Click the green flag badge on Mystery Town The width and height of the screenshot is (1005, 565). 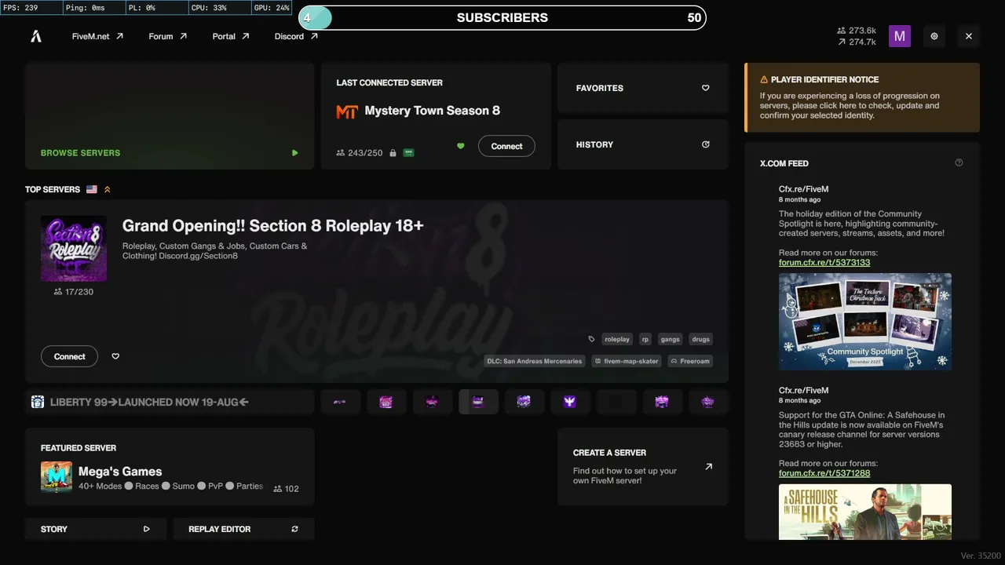[x=408, y=152]
